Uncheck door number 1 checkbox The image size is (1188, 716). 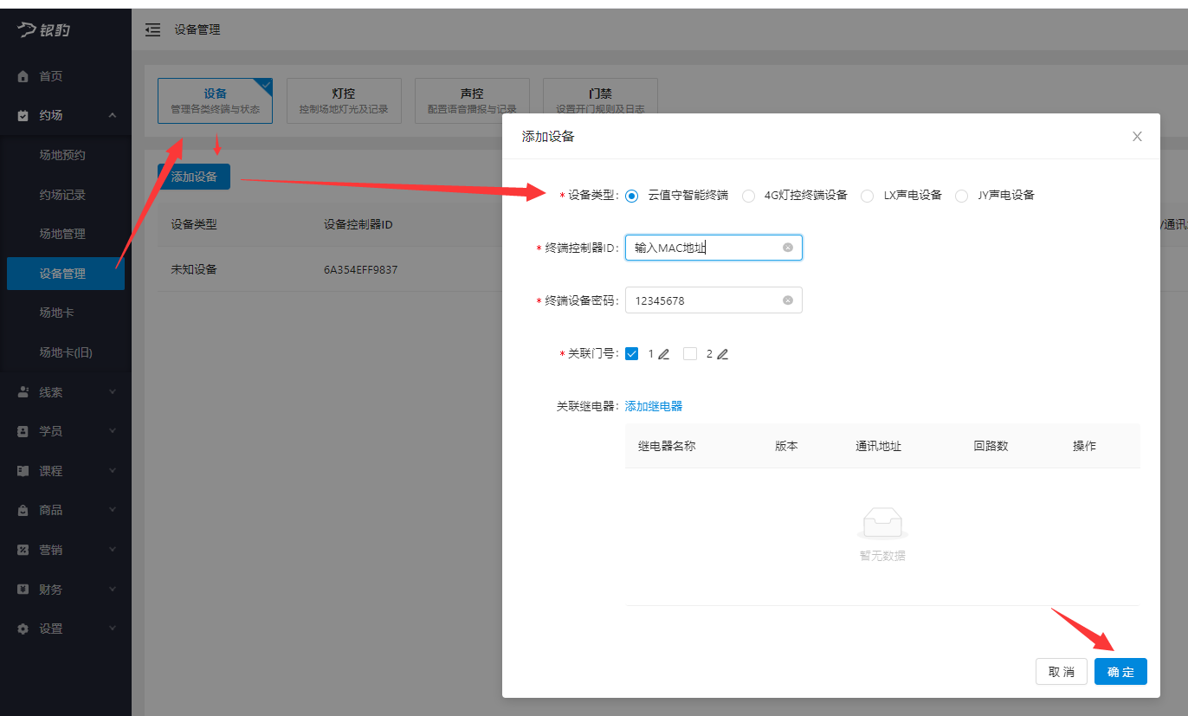click(632, 354)
